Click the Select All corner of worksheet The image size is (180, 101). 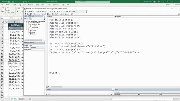pos(3,22)
